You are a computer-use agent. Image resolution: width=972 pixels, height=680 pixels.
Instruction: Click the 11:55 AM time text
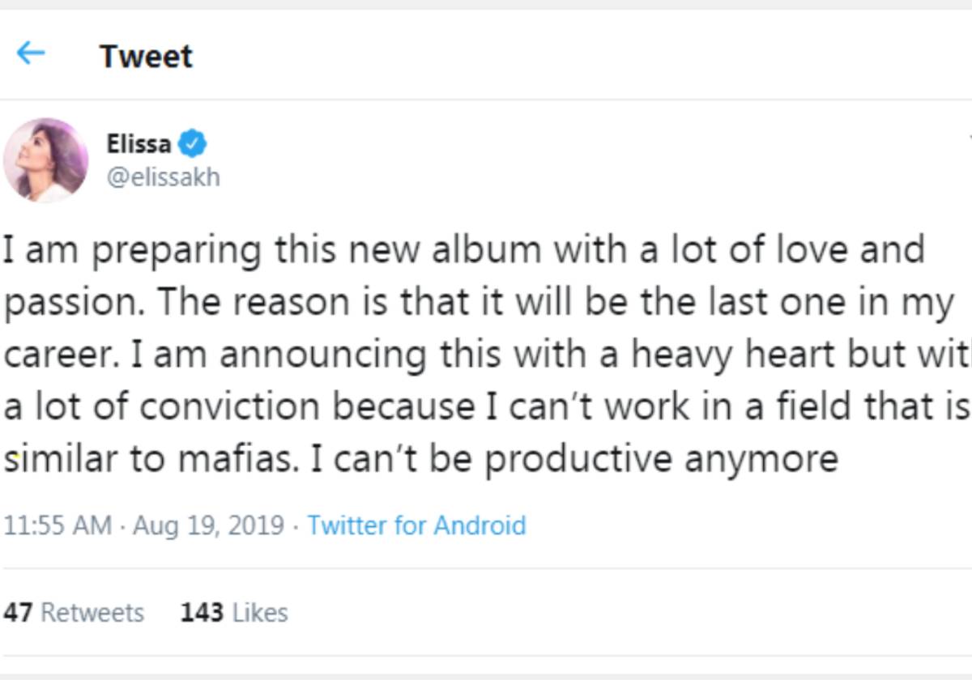coord(58,525)
